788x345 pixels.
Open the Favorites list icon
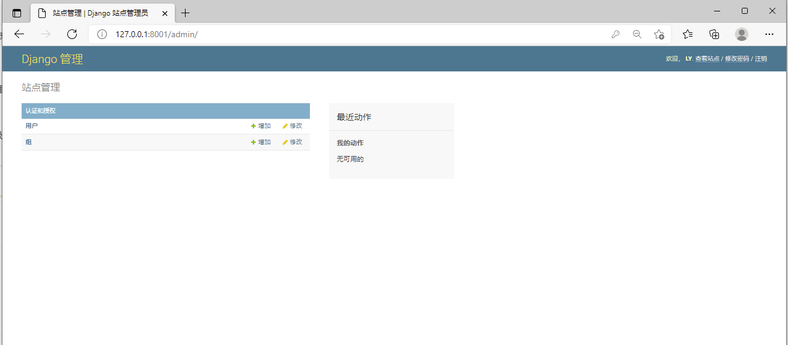pyautogui.click(x=688, y=34)
